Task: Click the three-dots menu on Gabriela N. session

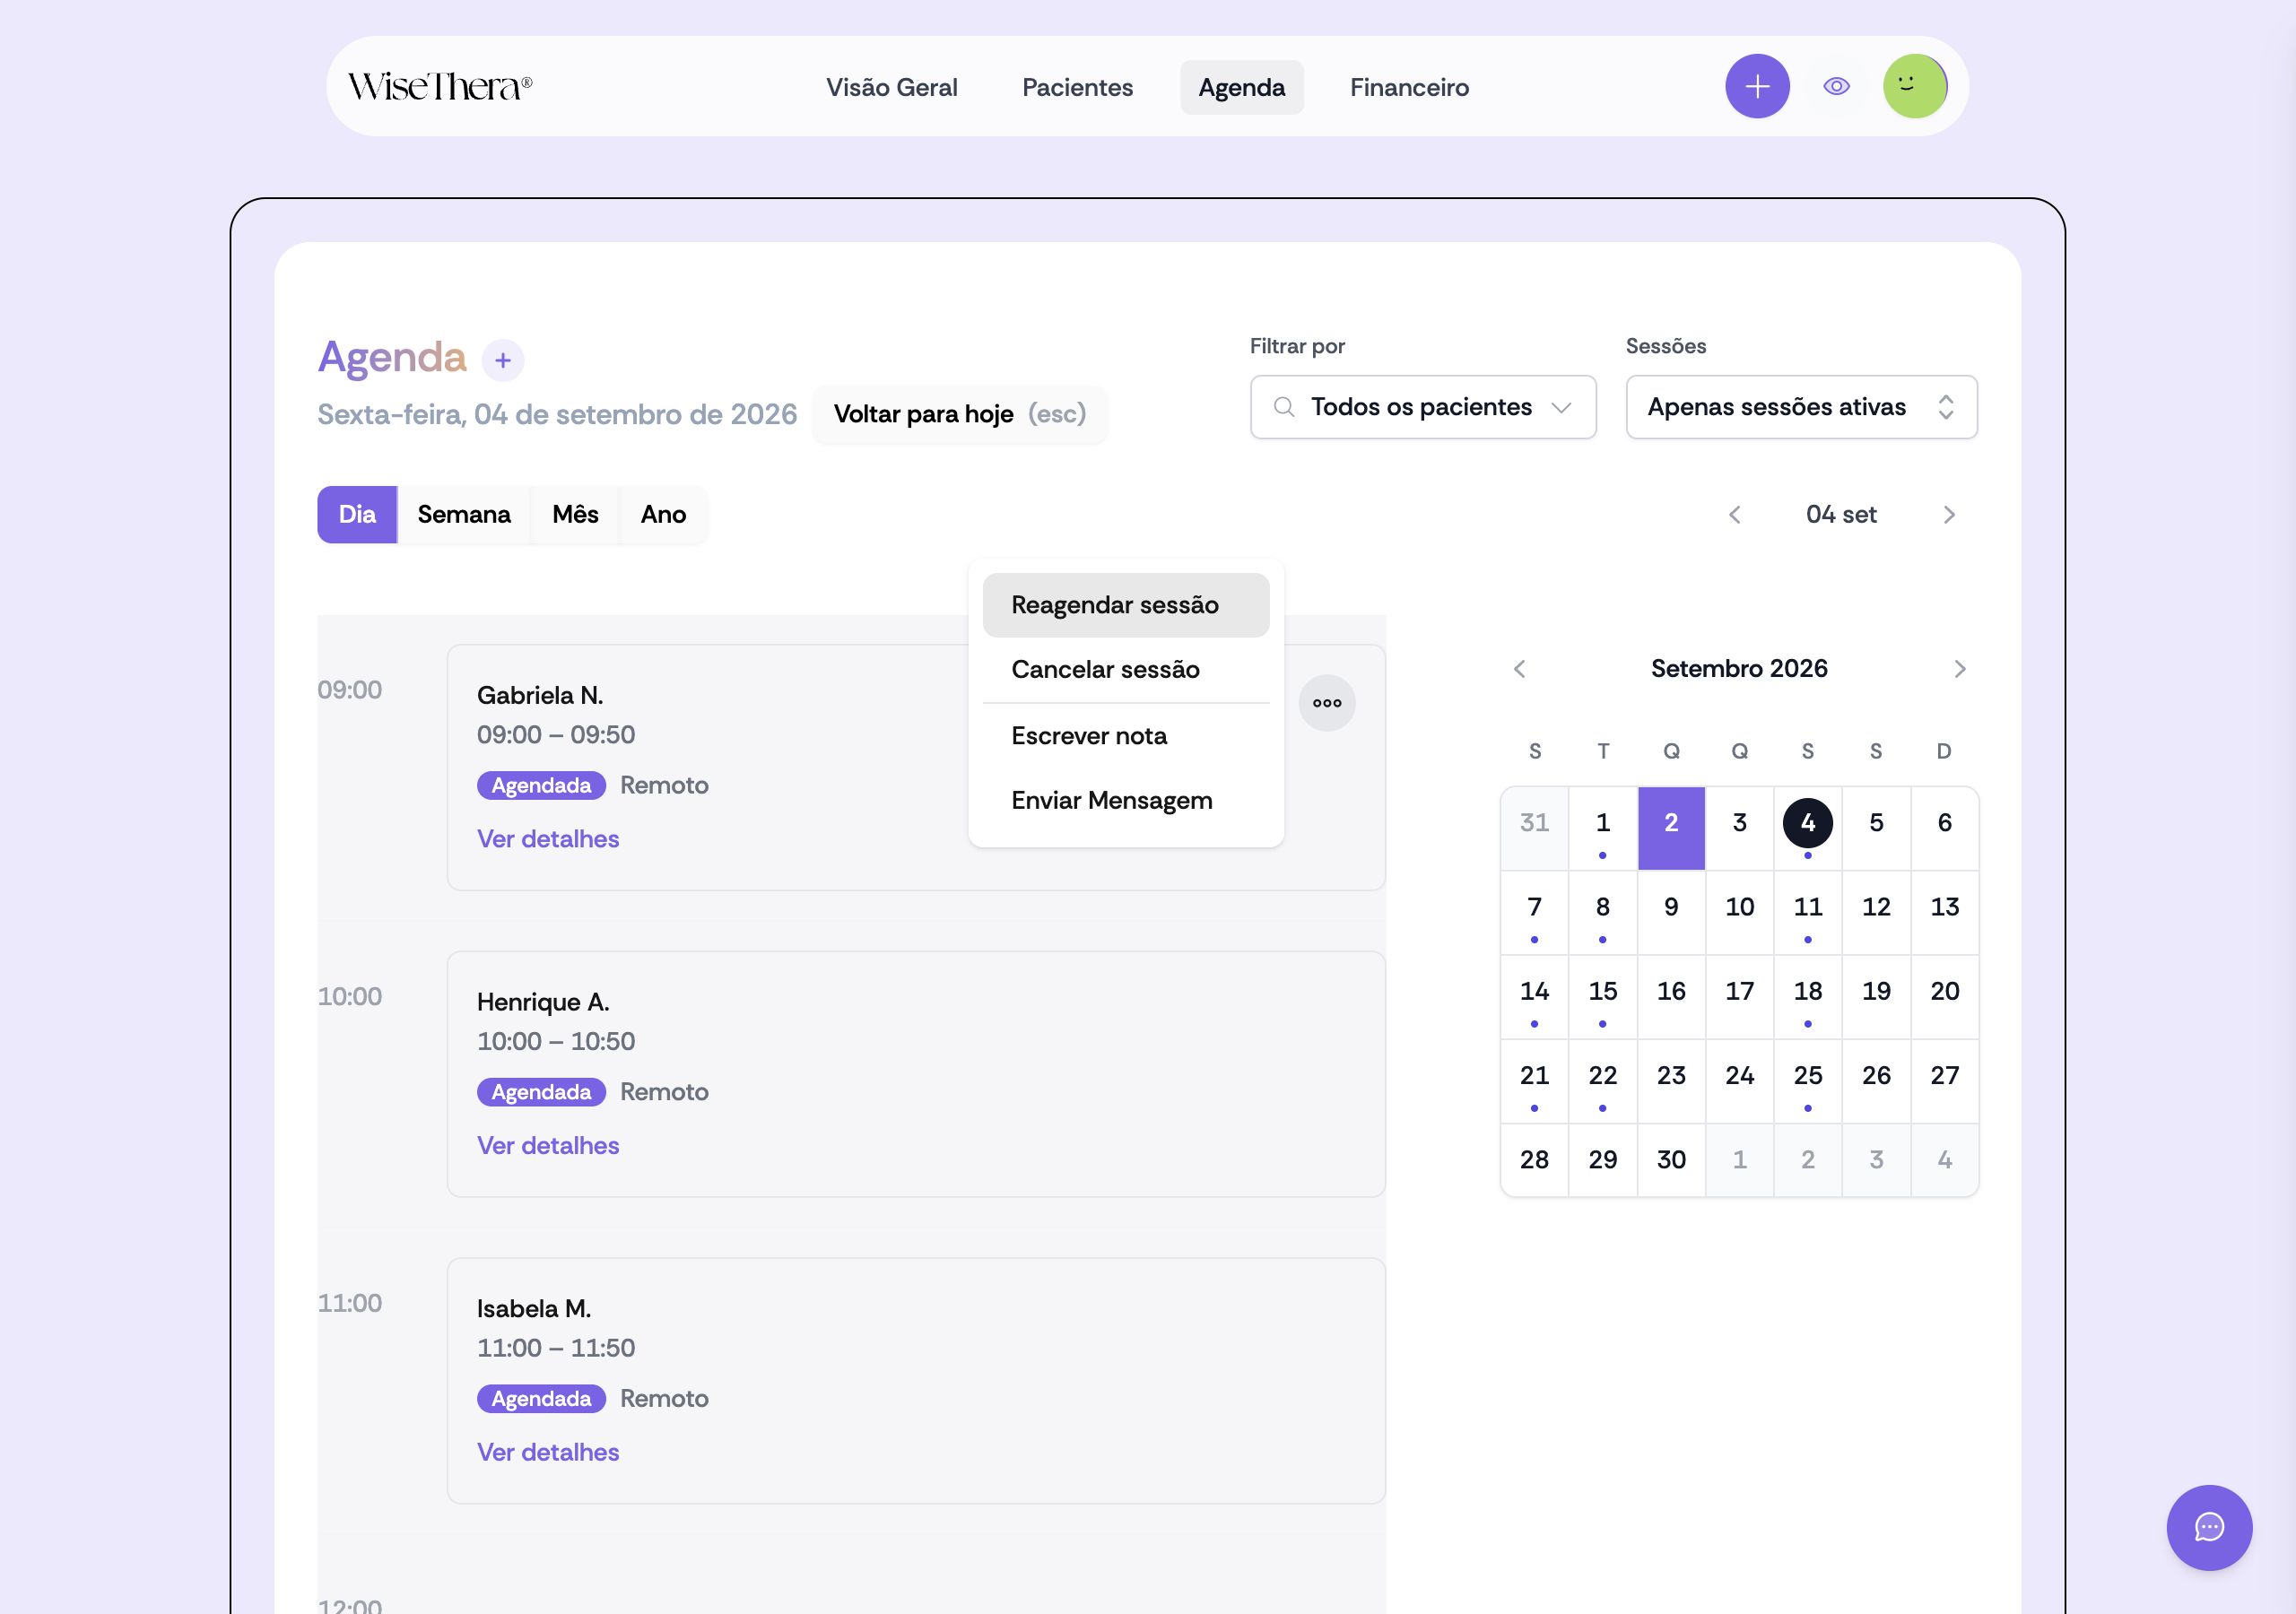Action: (1326, 703)
